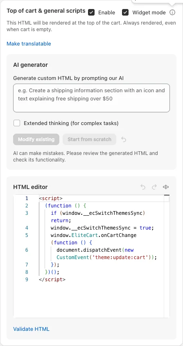Click the HTML editor expand icon
This screenshot has width=183, height=346.
166,187
